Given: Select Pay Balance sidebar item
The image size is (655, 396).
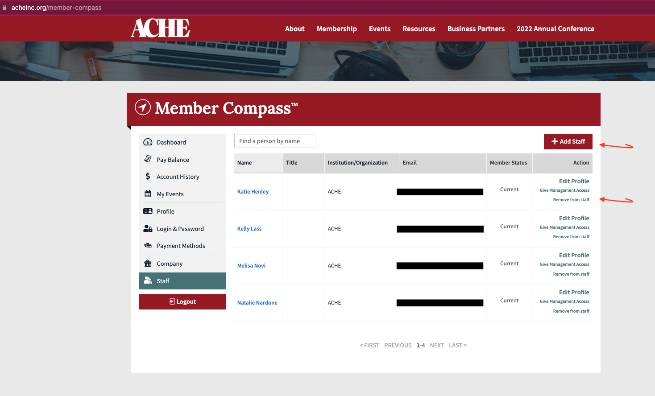Looking at the screenshot, I should (x=182, y=160).
